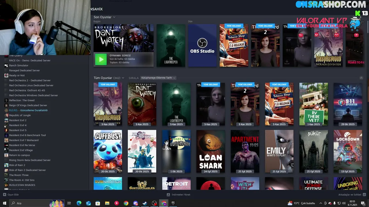Switch to Steam via its taskbar icon
The height and width of the screenshot is (207, 369).
[x=145, y=203]
